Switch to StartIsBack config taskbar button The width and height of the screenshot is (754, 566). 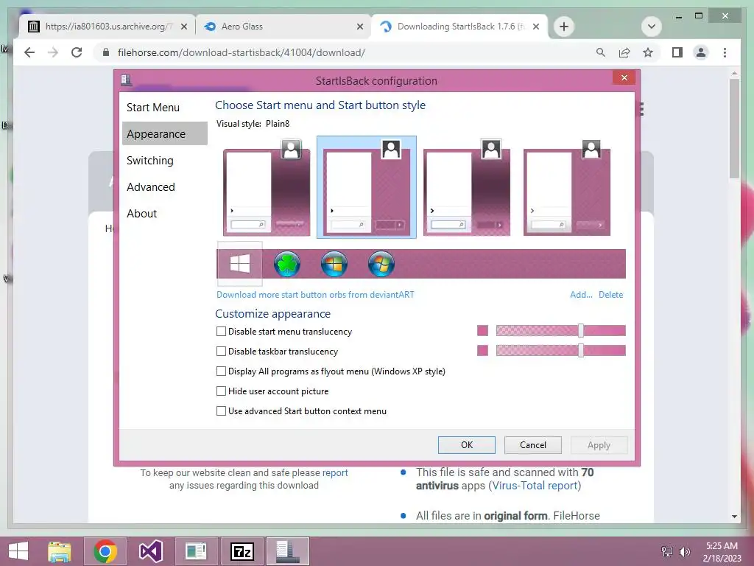(x=288, y=551)
